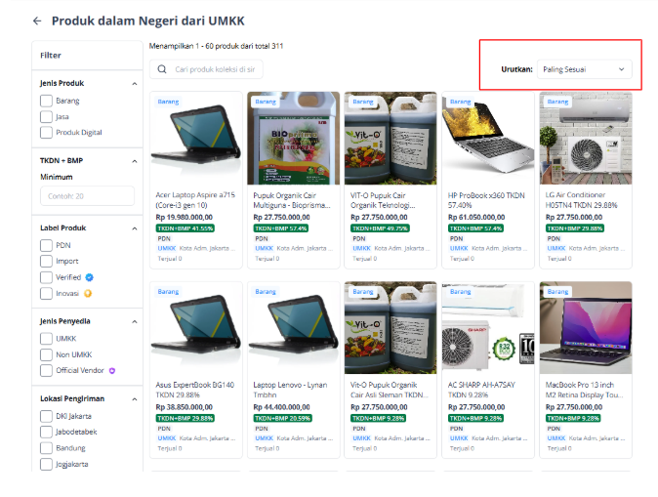
Task: Open the Asus ExpertBook BG140 product image
Action: tap(196, 327)
